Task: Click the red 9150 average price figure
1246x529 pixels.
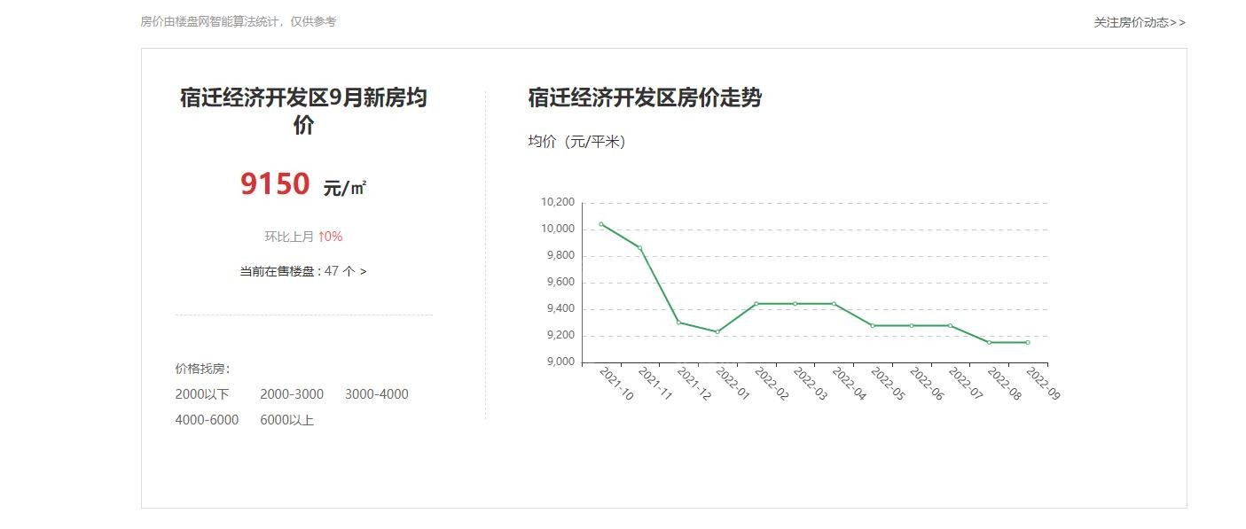Action: (275, 184)
